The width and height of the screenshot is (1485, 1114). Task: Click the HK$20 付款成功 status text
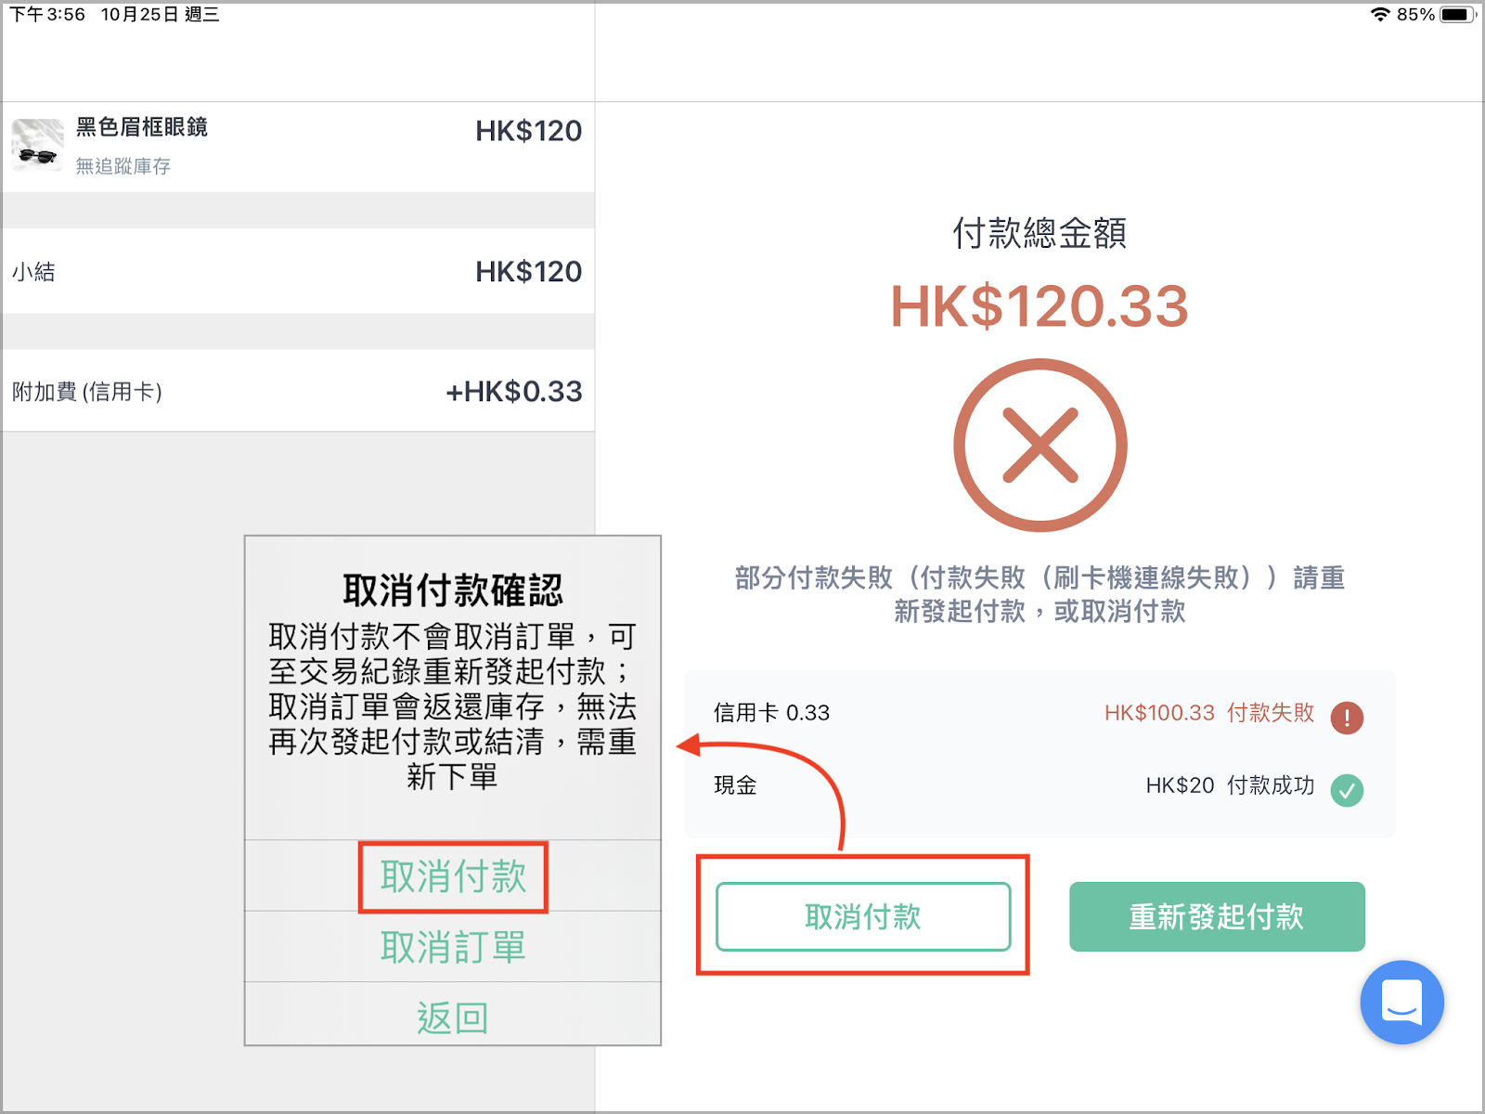point(1230,785)
